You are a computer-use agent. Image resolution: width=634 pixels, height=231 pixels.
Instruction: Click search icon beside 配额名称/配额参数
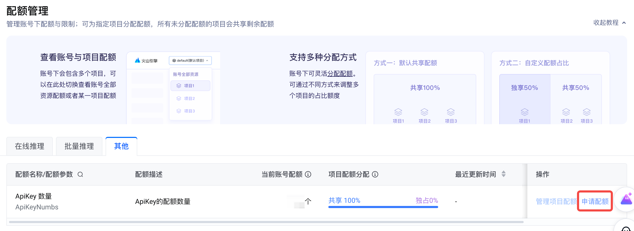[80, 174]
